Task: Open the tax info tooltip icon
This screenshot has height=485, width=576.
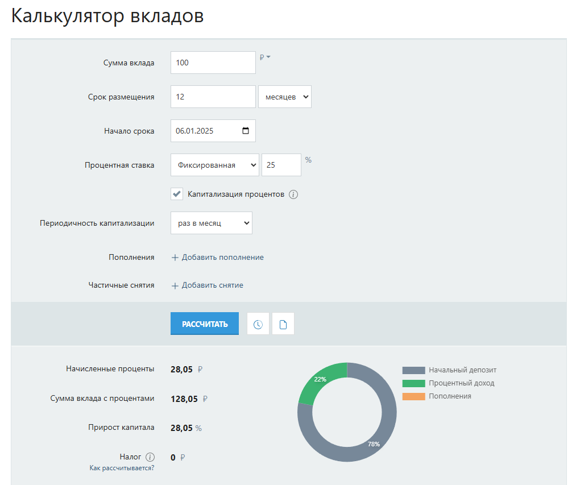Action: point(150,456)
